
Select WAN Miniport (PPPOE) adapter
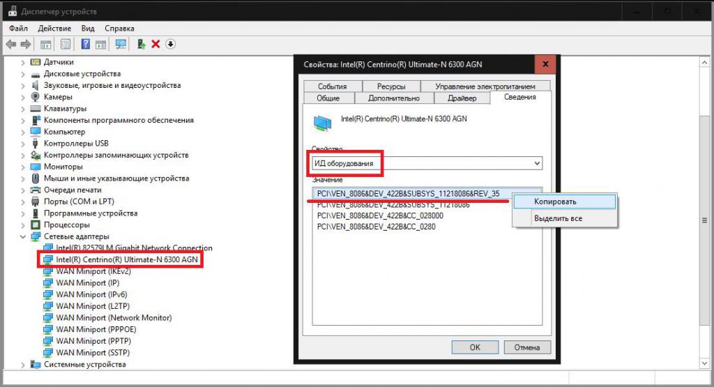[96, 330]
